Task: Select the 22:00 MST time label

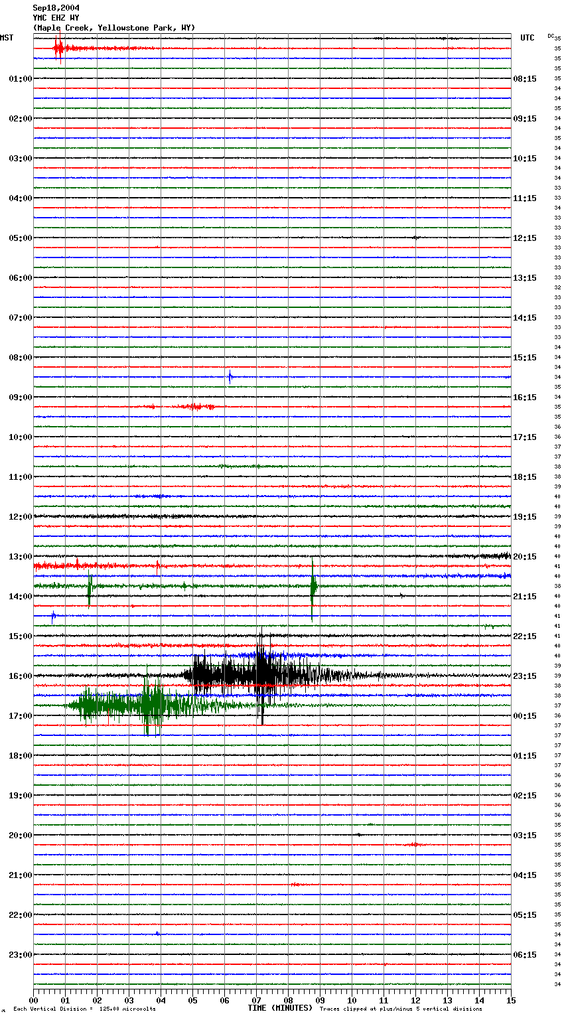Action: (20, 915)
